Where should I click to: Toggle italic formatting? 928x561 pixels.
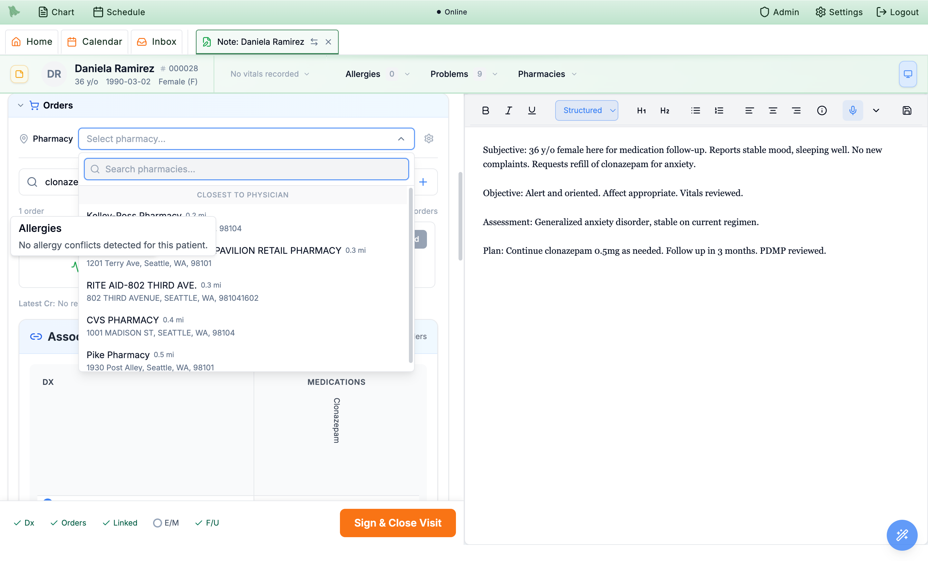pos(508,110)
